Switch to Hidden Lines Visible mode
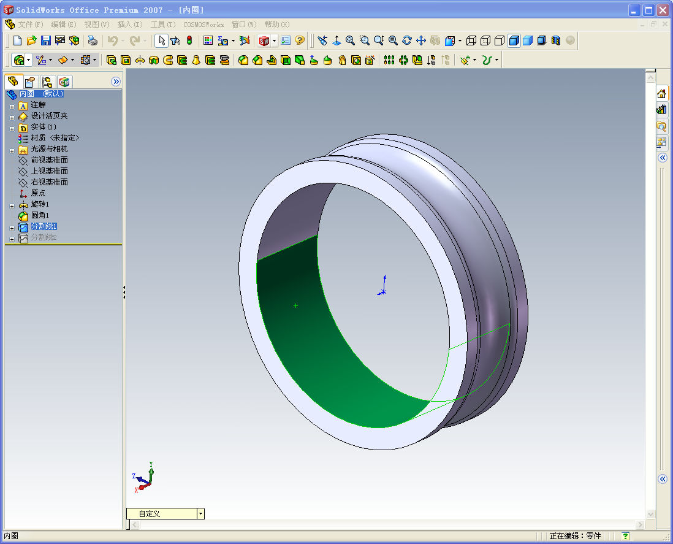This screenshot has width=673, height=544. pyautogui.click(x=485, y=41)
